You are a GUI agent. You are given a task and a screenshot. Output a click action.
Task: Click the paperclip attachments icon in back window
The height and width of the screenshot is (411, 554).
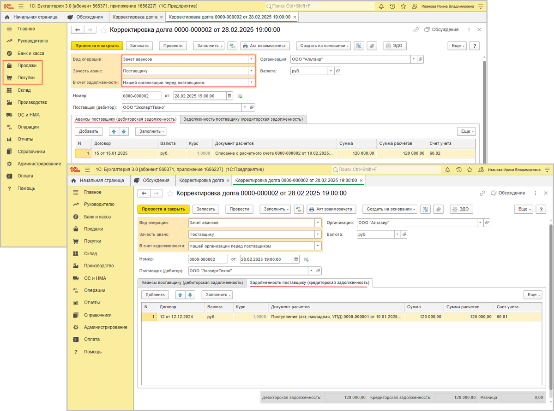(x=372, y=46)
